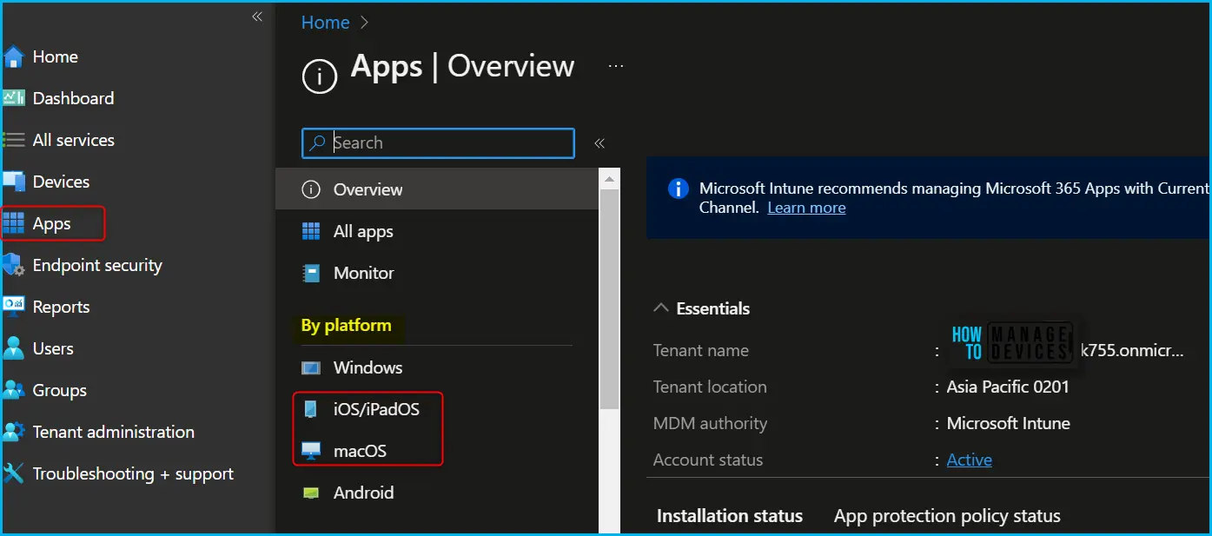Click the Groups people icon

click(13, 390)
